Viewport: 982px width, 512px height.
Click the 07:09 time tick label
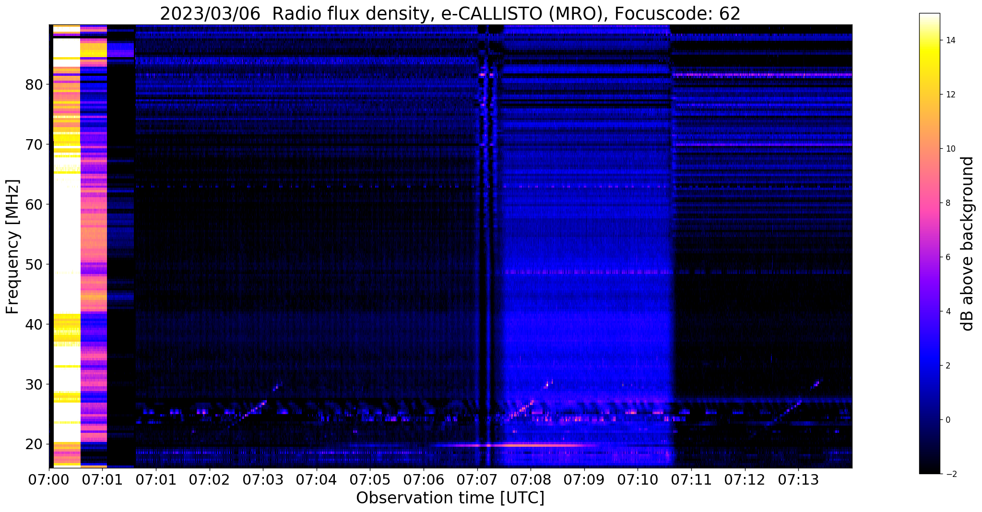[584, 479]
